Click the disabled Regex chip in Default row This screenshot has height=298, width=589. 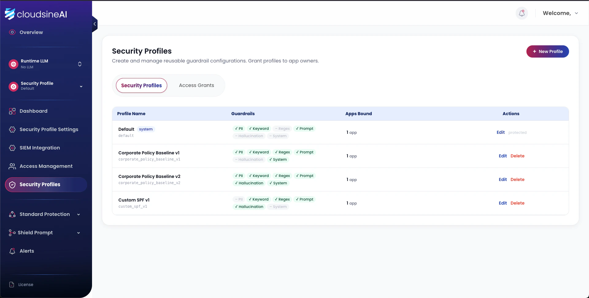pos(282,129)
